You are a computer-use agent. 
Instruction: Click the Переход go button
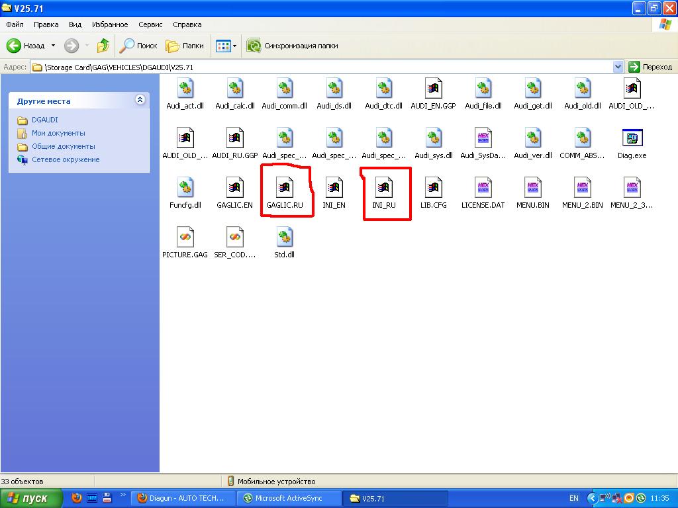[651, 67]
